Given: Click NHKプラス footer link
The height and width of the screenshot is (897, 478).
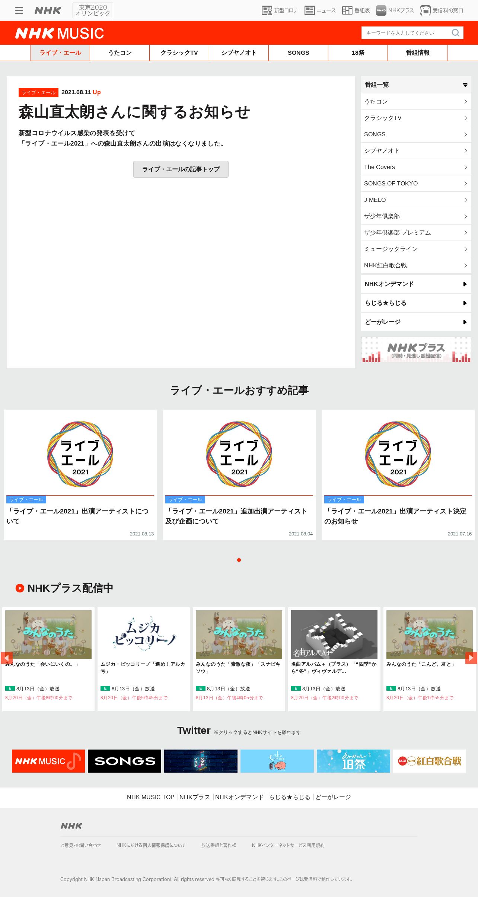Looking at the screenshot, I should point(195,797).
